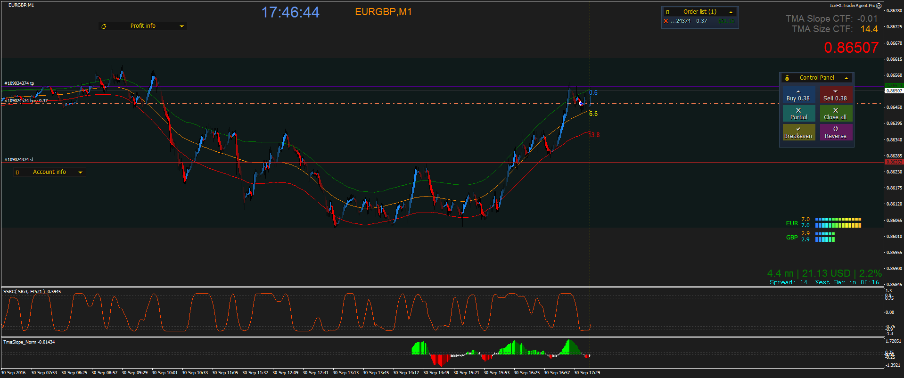904x378 pixels.
Task: Click the Sell 0.38 button
Action: pos(835,95)
